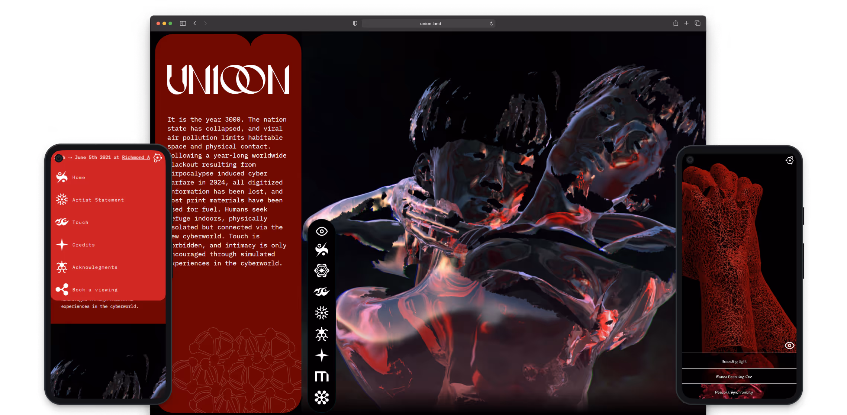Expand the Waves Becoming One row
This screenshot has width=847, height=415.
coord(734,377)
